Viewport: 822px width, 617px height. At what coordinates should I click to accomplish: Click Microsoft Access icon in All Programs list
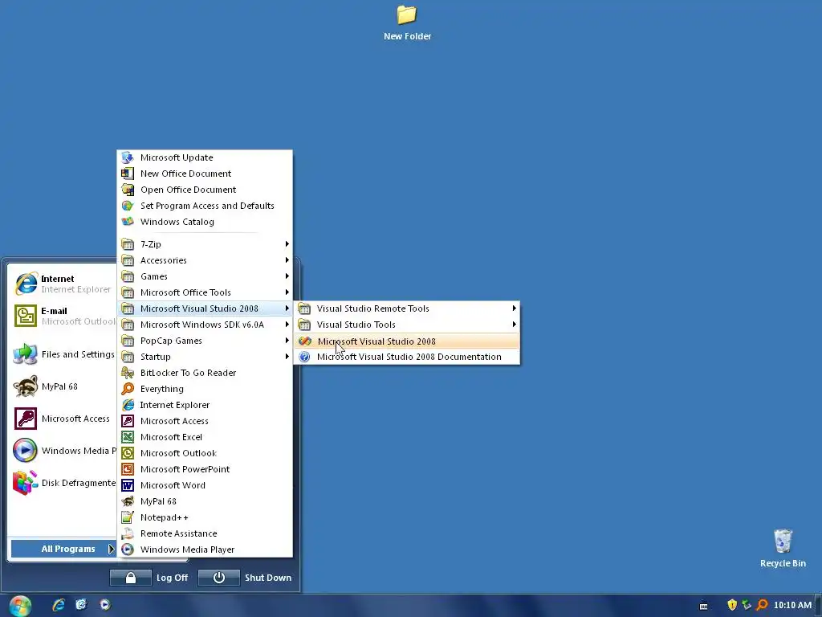point(128,421)
